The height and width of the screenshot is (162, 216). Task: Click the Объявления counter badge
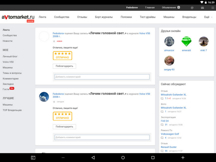(179, 7)
